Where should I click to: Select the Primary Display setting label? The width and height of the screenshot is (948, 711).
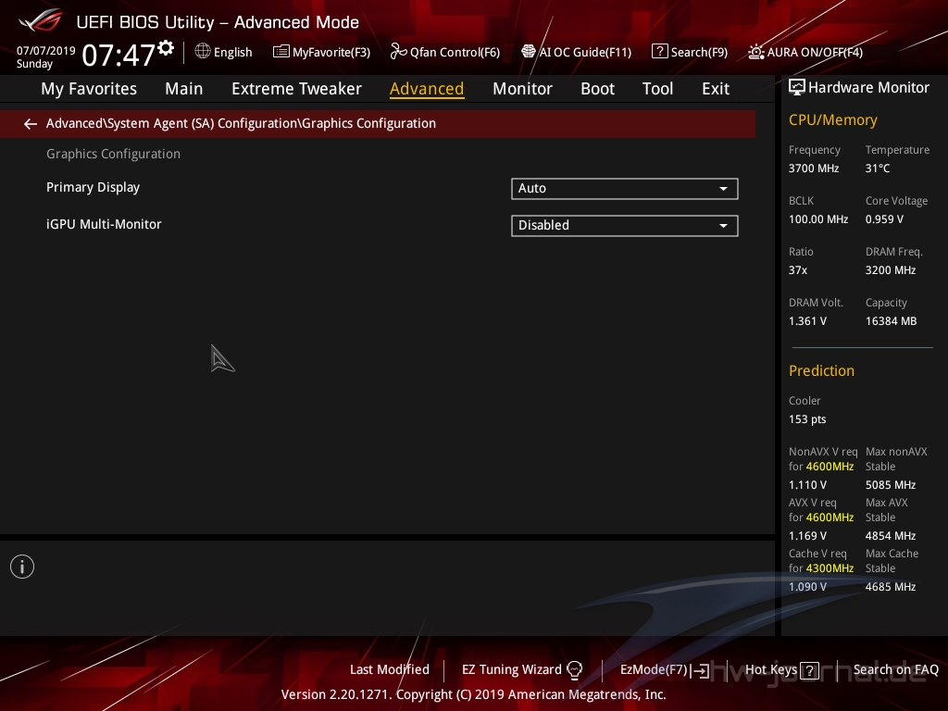(94, 187)
